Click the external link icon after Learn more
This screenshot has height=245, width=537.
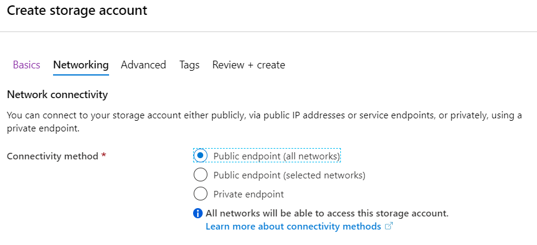coord(389,226)
